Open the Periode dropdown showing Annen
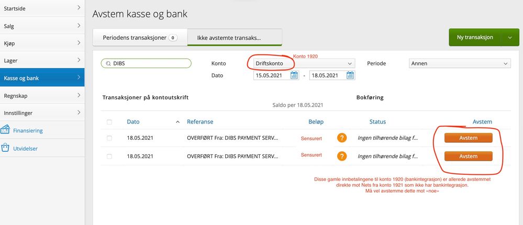 460,63
